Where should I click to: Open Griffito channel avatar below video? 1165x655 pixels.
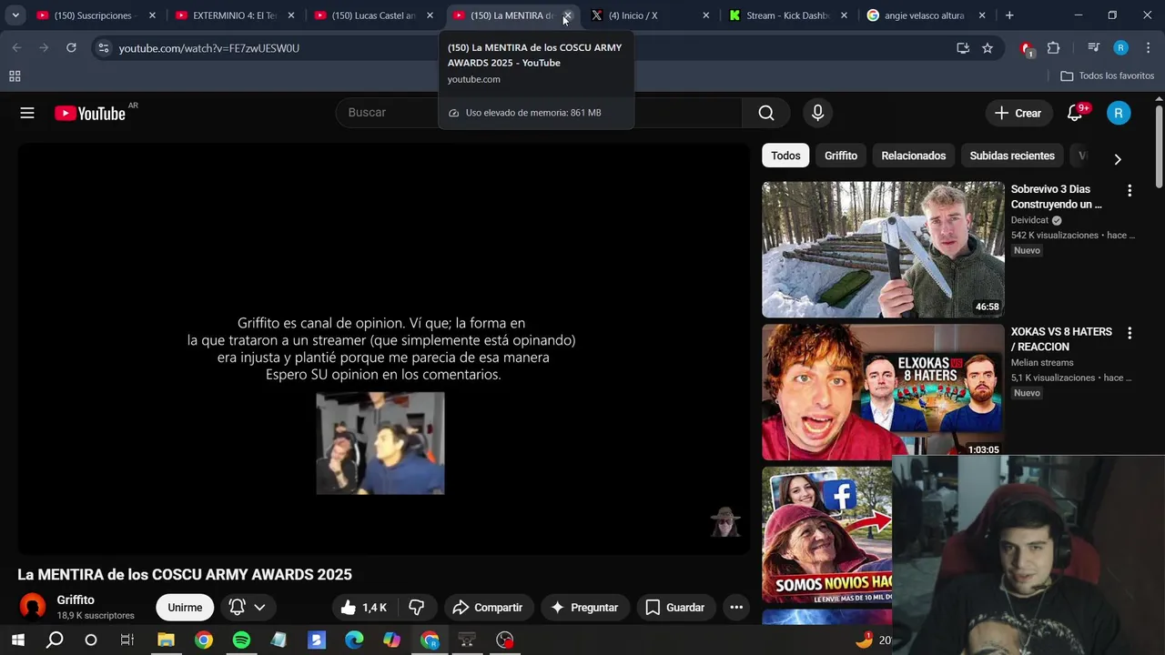pyautogui.click(x=33, y=607)
